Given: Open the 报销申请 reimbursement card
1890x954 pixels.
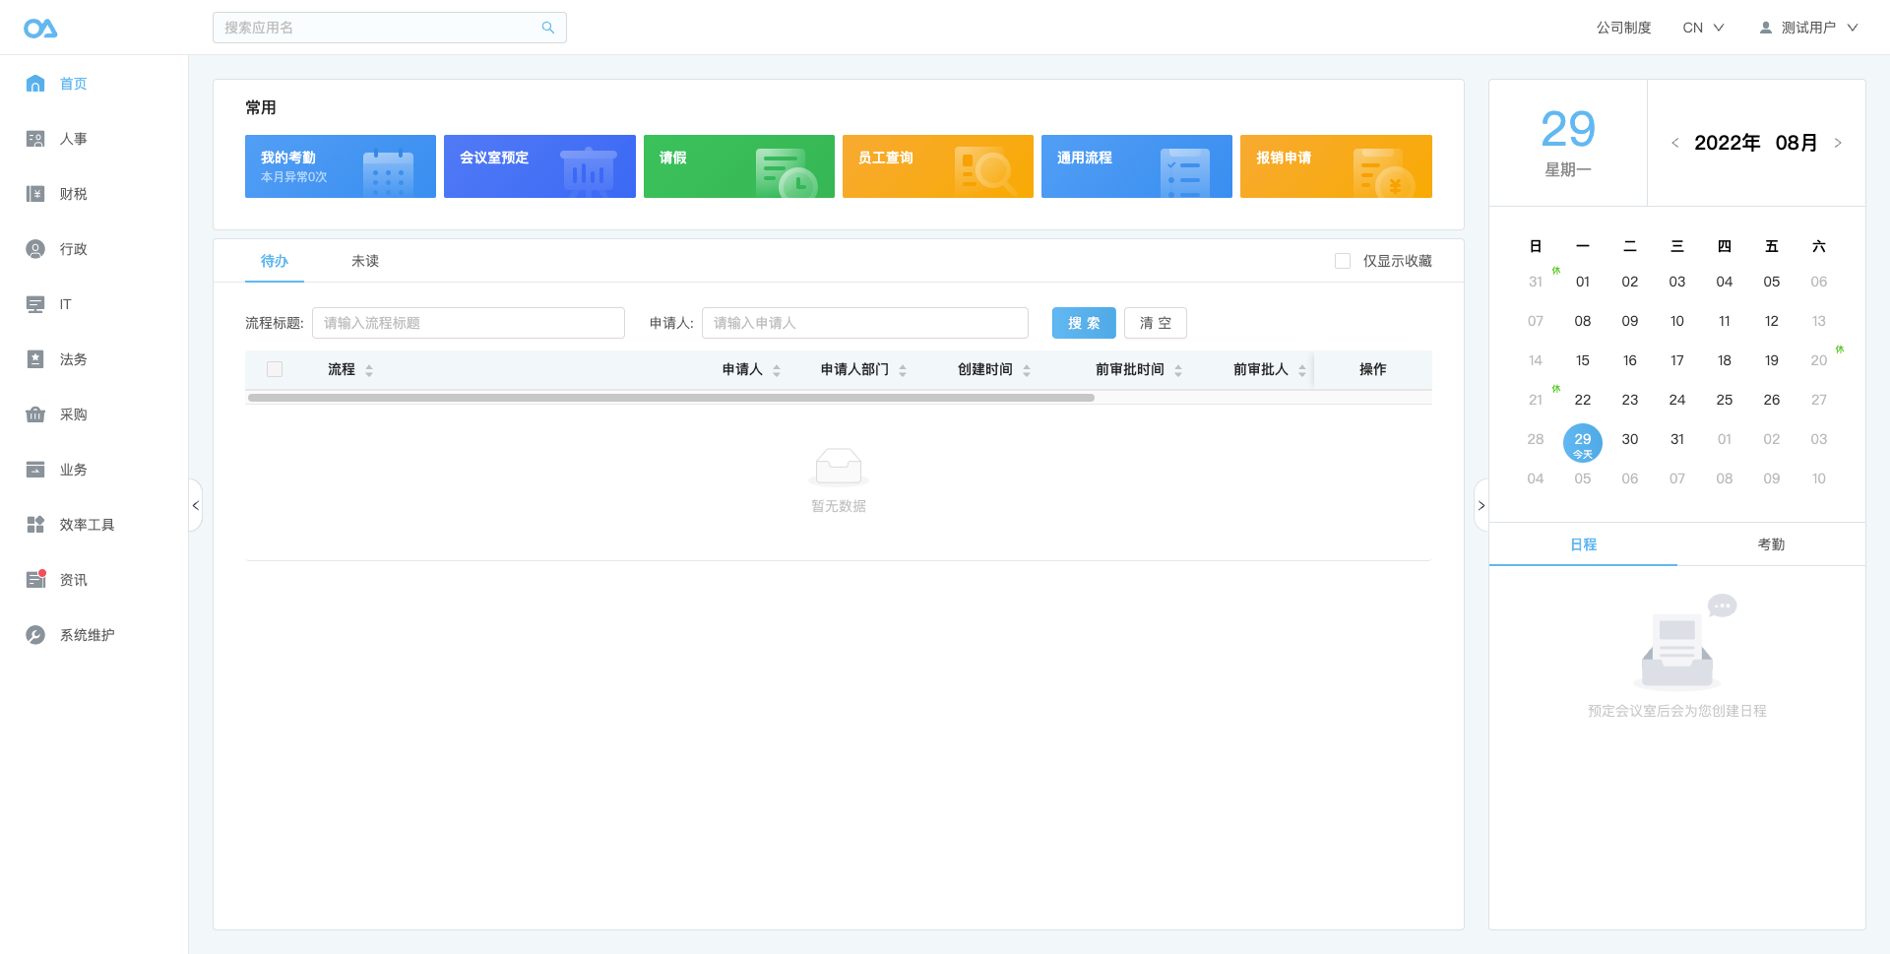Looking at the screenshot, I should click(1336, 166).
